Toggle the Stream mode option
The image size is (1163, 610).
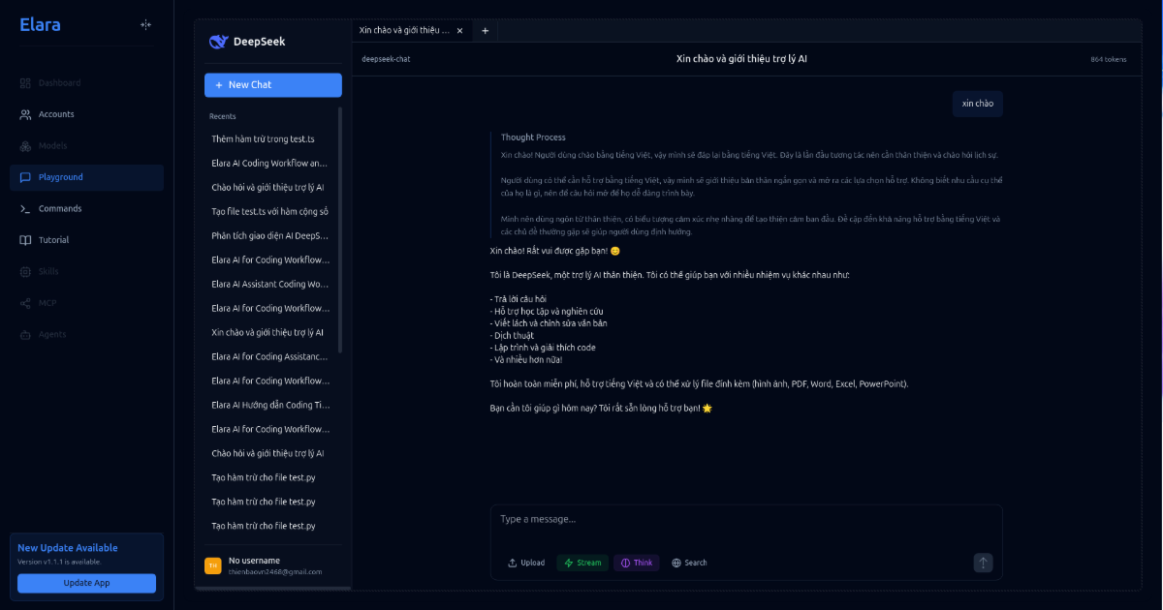pyautogui.click(x=582, y=563)
